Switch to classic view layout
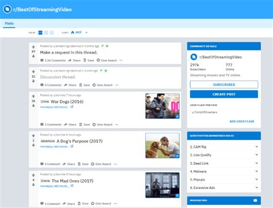The width and height of the screenshot is (273, 208). pyautogui.click(x=46, y=33)
